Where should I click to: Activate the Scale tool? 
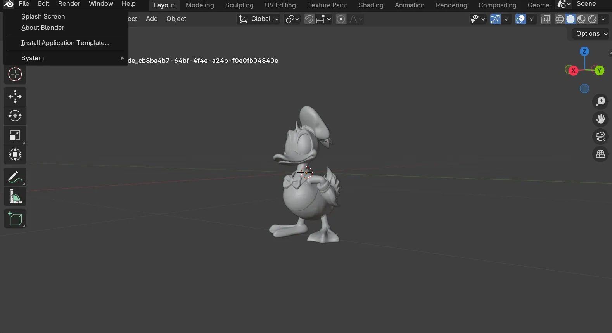(x=15, y=135)
